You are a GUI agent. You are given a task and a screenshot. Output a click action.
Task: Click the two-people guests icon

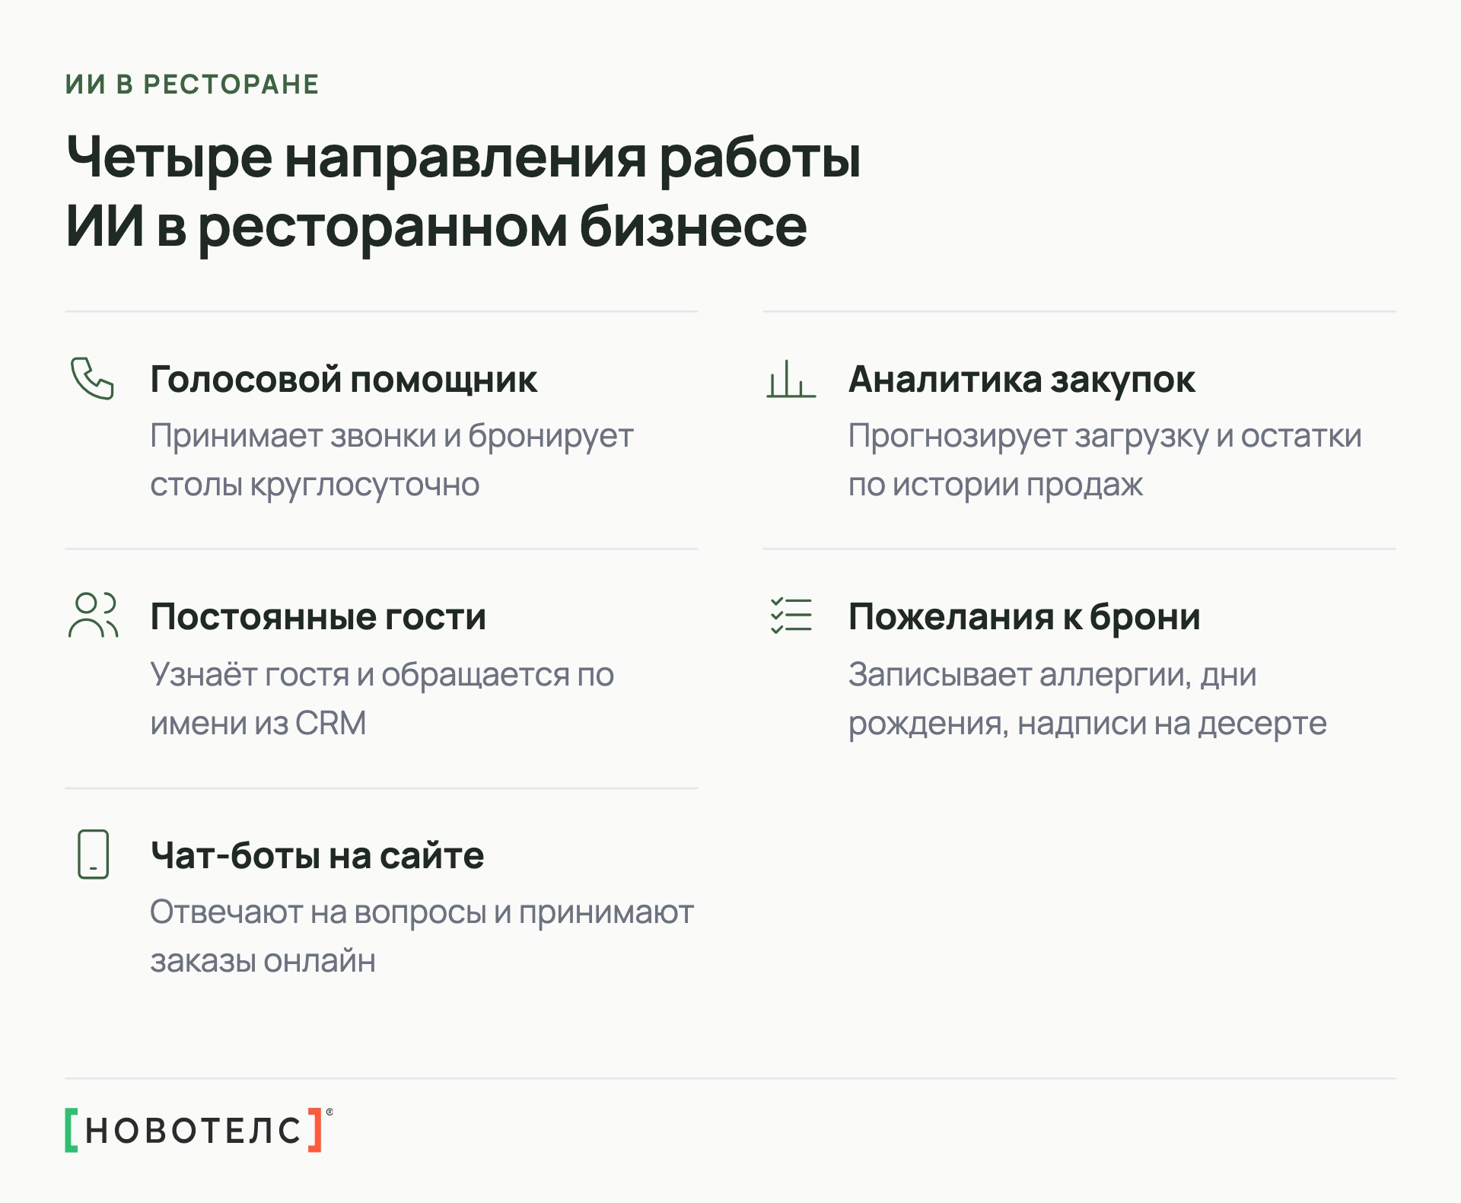point(93,615)
